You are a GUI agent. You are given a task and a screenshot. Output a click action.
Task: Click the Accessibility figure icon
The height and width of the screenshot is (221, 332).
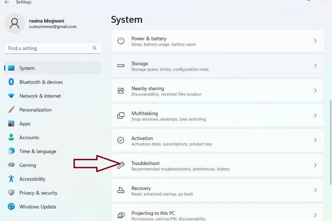[x=11, y=179]
